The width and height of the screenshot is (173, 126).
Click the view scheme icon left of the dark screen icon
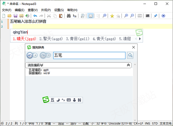[140, 16]
